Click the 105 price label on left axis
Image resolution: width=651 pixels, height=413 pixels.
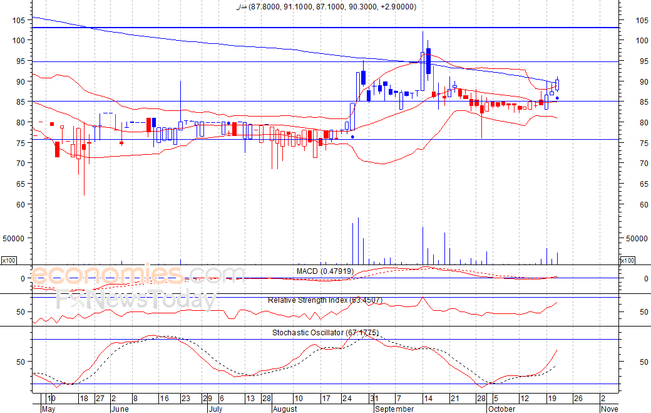point(18,20)
